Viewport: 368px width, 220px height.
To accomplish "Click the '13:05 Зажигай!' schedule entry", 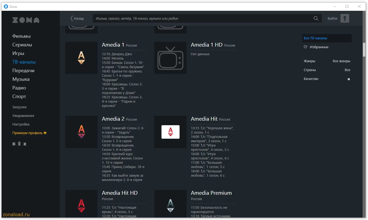I will pyautogui.click(x=123, y=130).
